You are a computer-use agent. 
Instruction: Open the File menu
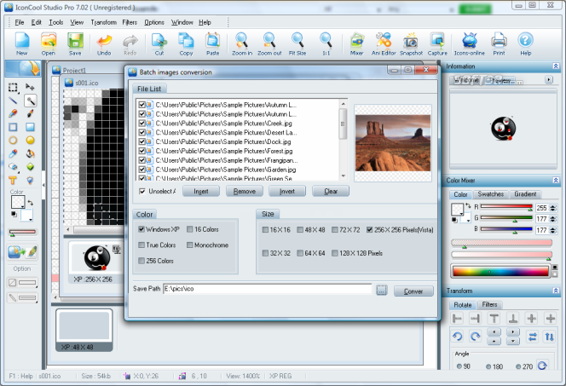19,22
